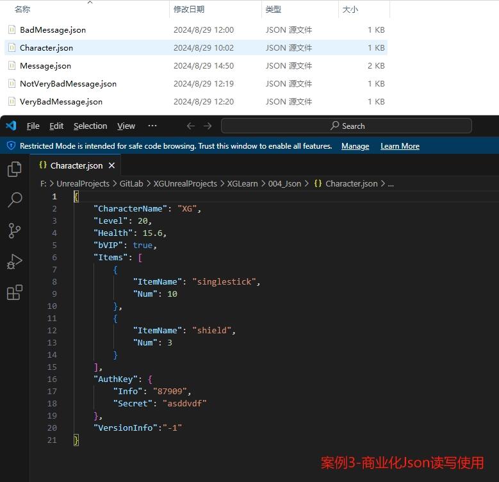Screen dimensions: 499x482
Task: Sort files by the 修改日期 column header
Action: [x=189, y=10]
